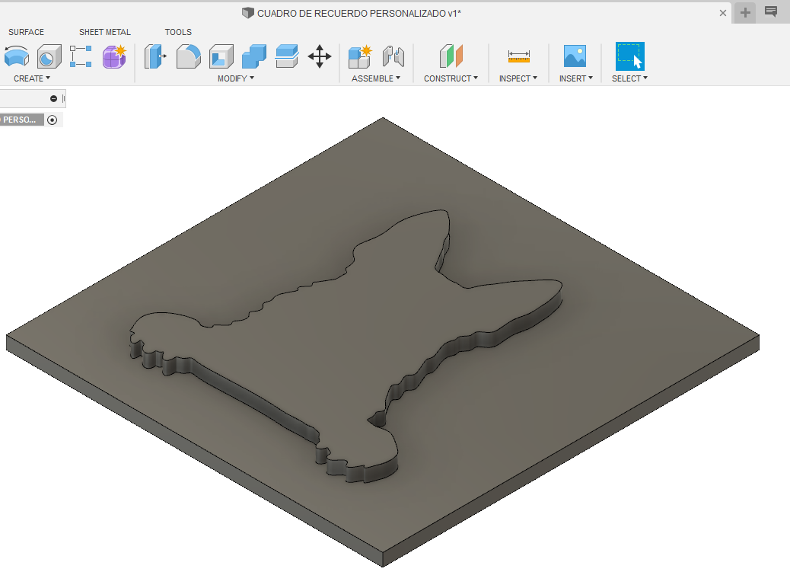Select the Hole tool icon
790x572 pixels.
49,56
